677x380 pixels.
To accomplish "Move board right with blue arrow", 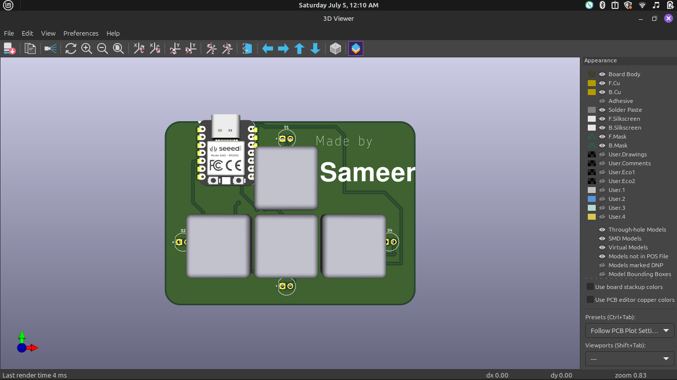I will [283, 48].
